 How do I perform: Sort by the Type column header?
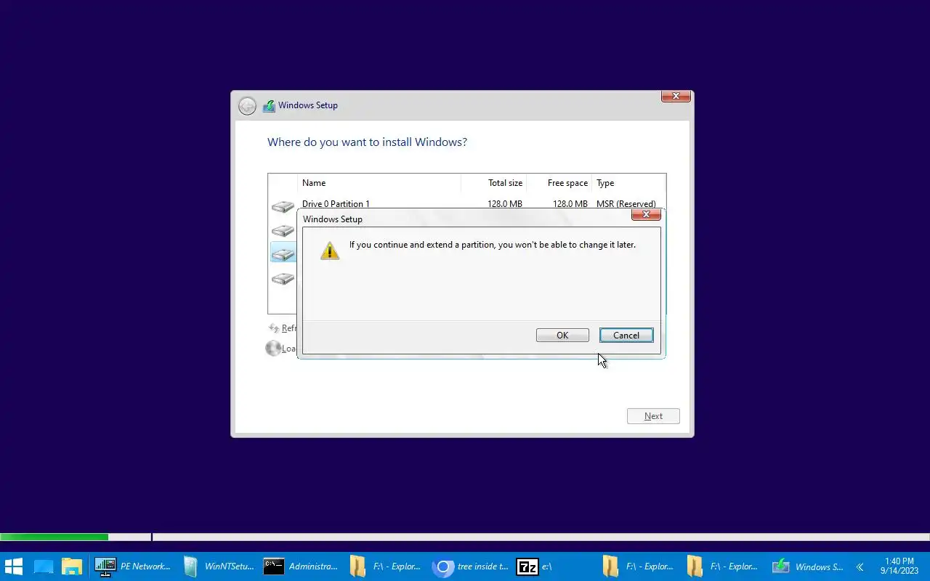coord(605,183)
